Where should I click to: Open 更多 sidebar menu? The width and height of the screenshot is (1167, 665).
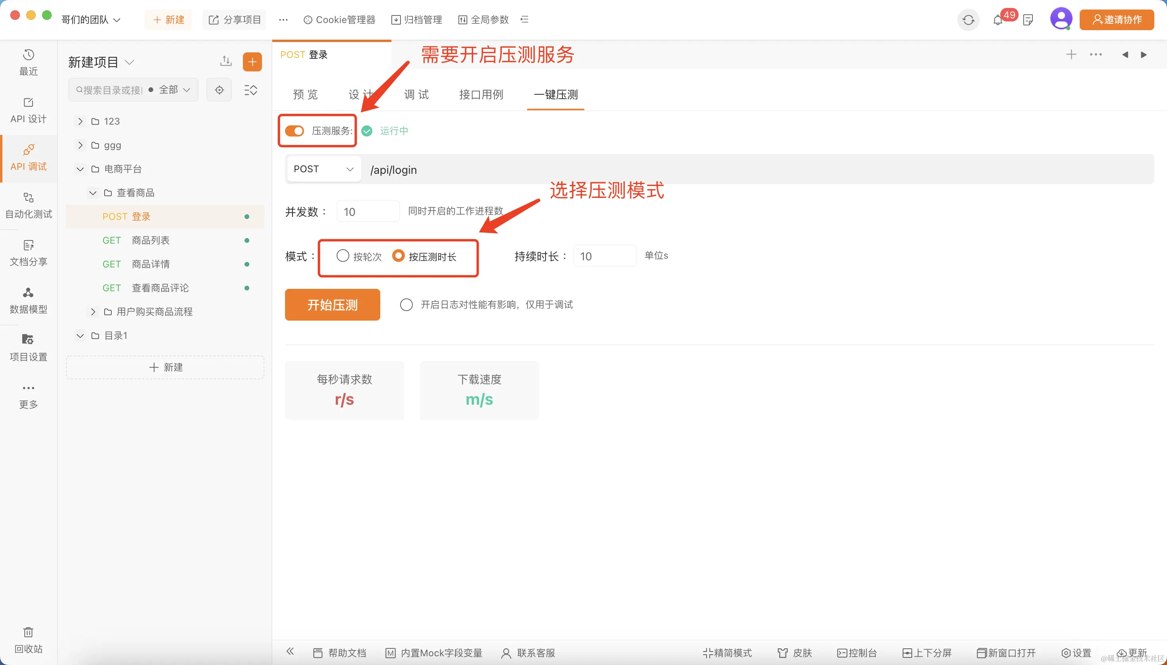pyautogui.click(x=28, y=396)
